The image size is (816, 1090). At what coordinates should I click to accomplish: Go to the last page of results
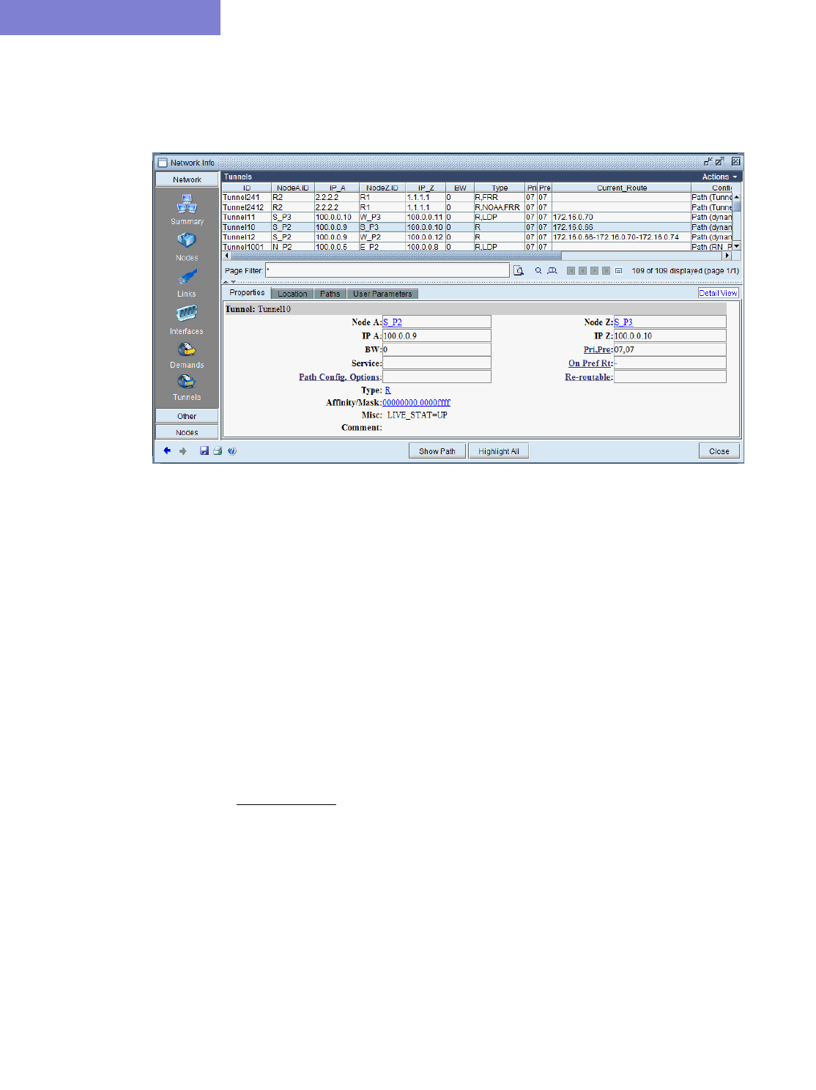606,271
